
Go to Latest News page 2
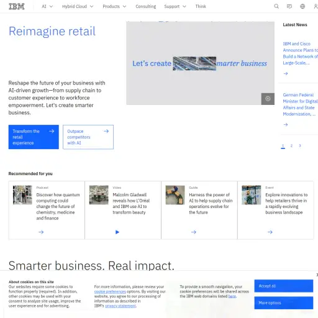pyautogui.click(x=291, y=146)
